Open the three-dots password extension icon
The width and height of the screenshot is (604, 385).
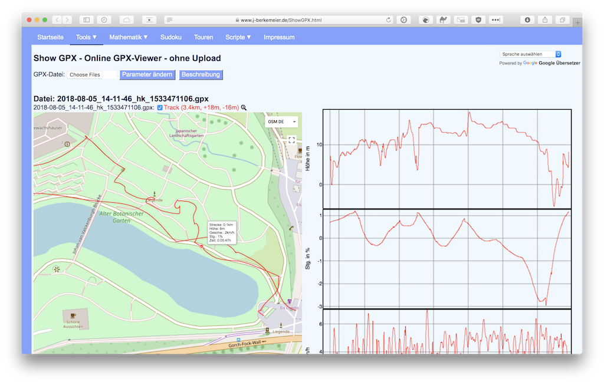click(x=495, y=20)
